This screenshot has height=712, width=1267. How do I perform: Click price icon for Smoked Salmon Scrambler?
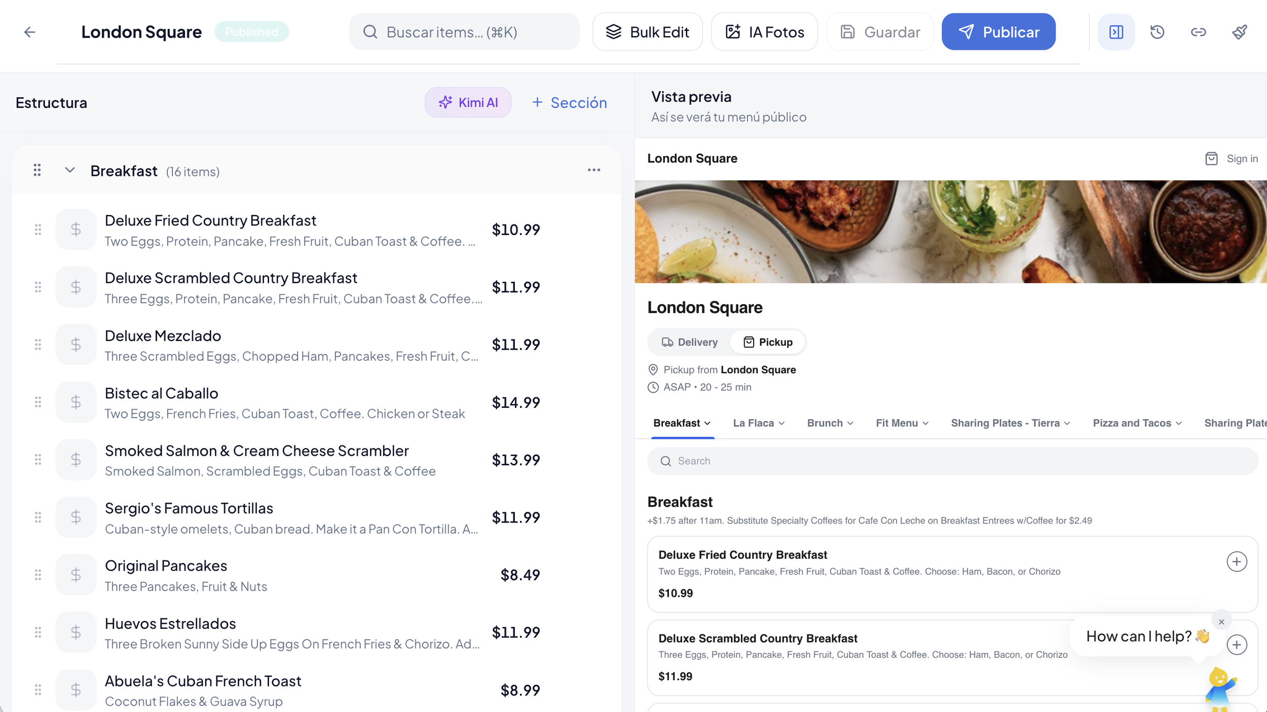[76, 460]
